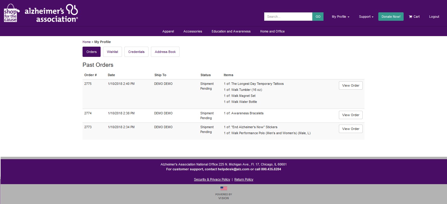Open the shopping Cart
Screen dimensions: 447x204
click(414, 17)
